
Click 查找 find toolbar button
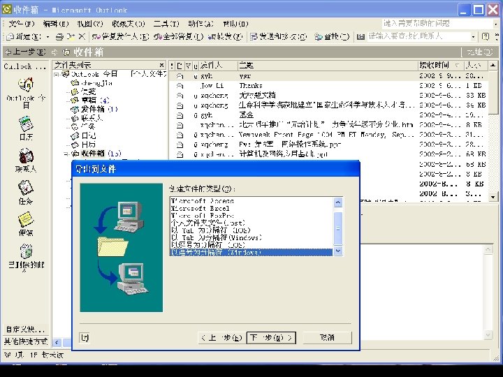tap(332, 37)
